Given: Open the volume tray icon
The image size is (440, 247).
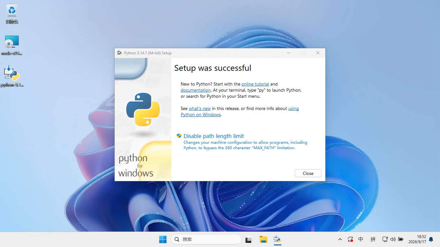Looking at the screenshot, I should (x=393, y=239).
